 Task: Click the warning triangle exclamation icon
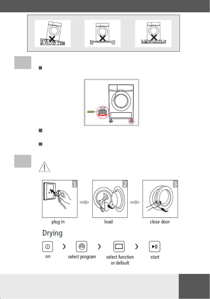[44, 167]
